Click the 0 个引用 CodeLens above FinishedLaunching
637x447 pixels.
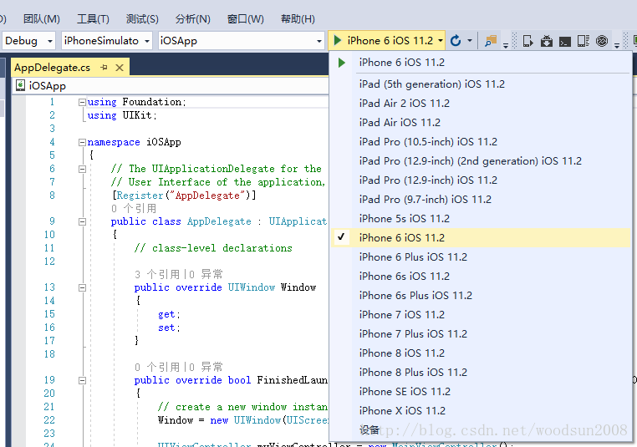[157, 367]
